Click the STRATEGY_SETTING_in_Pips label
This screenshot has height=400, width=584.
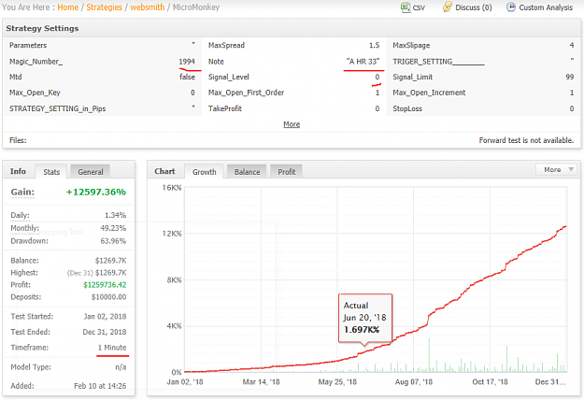57,108
